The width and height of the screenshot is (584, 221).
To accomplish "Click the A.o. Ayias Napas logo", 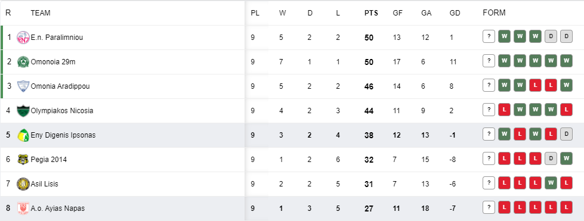I will click(23, 208).
